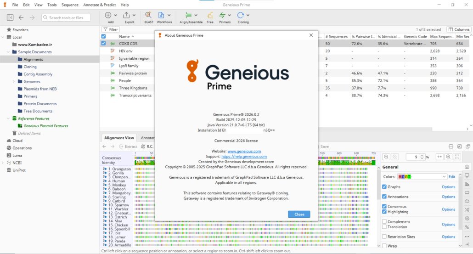The height and width of the screenshot is (254, 473).
Task: Toggle the select-all header checkbox
Action: (103, 36)
